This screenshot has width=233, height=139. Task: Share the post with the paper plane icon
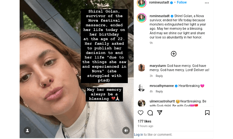[x=160, y=112]
